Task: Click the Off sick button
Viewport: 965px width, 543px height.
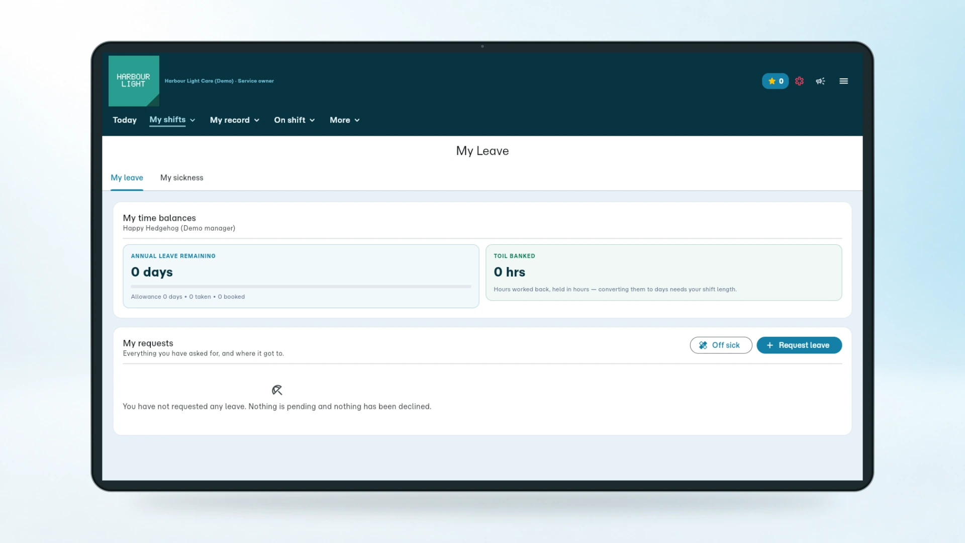Action: tap(721, 345)
